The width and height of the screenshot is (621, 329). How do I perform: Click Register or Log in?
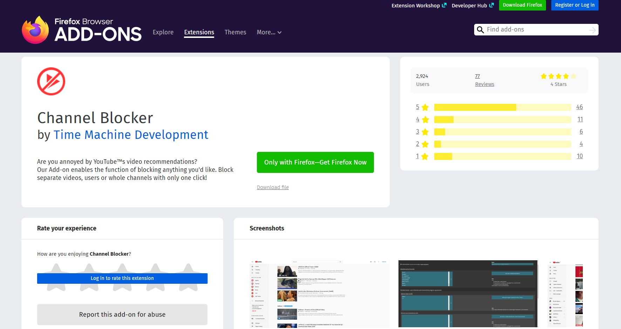point(575,5)
